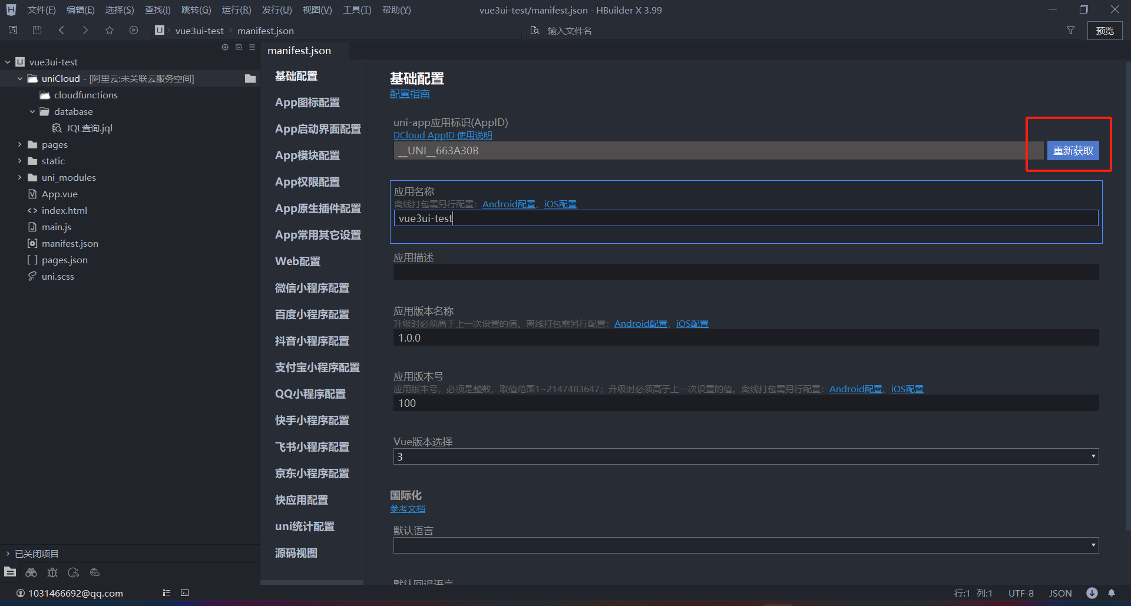Select the manifest.json editor tab
Image resolution: width=1131 pixels, height=606 pixels.
(299, 51)
